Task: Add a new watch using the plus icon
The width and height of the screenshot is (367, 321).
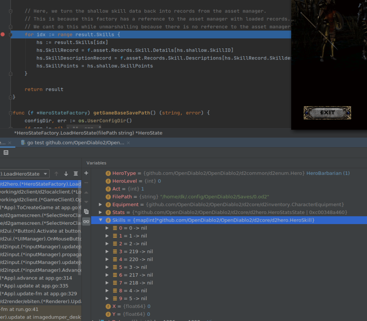Action: (x=86, y=173)
